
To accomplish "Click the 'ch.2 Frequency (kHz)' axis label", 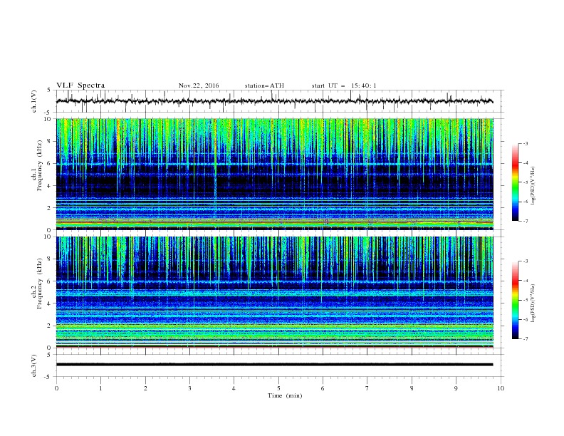I will tap(36, 283).
